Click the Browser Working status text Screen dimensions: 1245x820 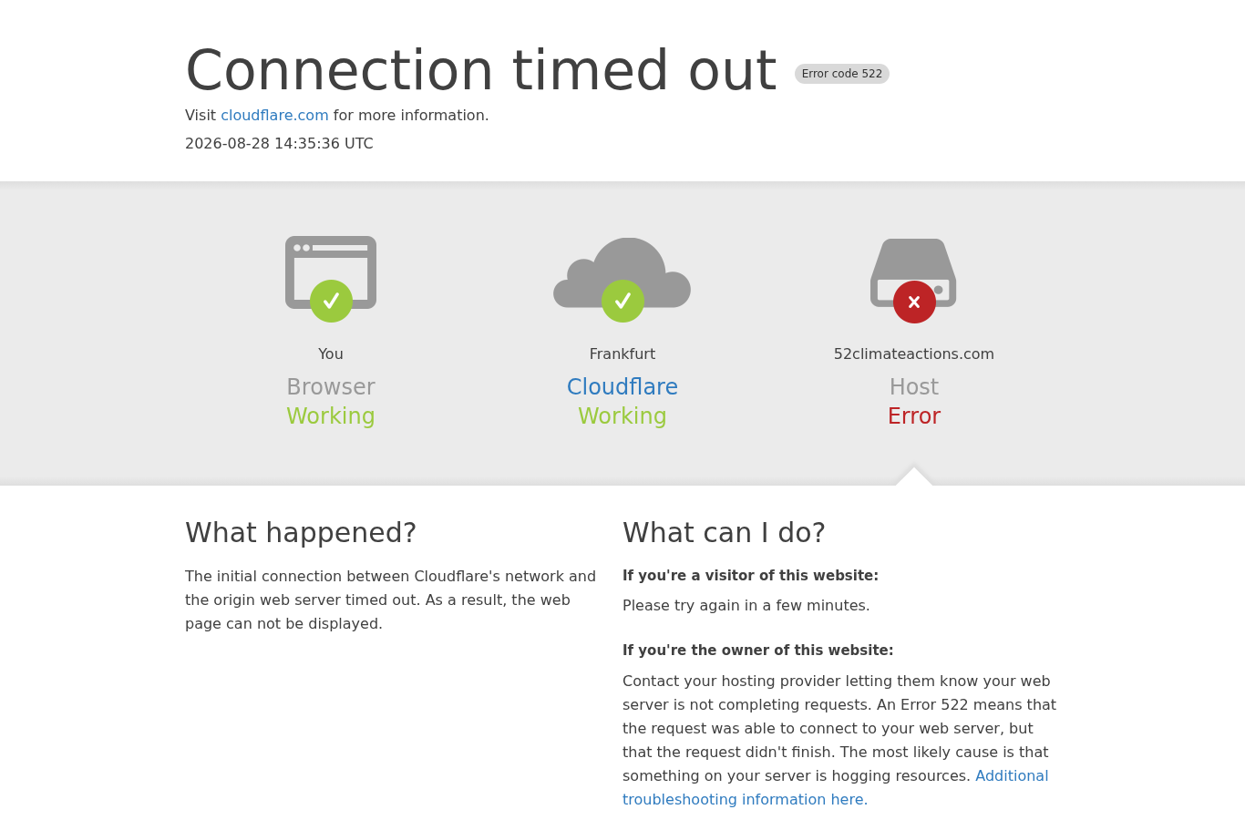331,416
